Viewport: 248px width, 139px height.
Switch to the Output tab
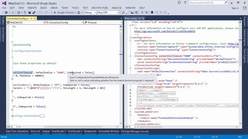pos(46,131)
